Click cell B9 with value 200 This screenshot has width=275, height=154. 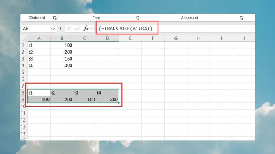tap(62, 99)
